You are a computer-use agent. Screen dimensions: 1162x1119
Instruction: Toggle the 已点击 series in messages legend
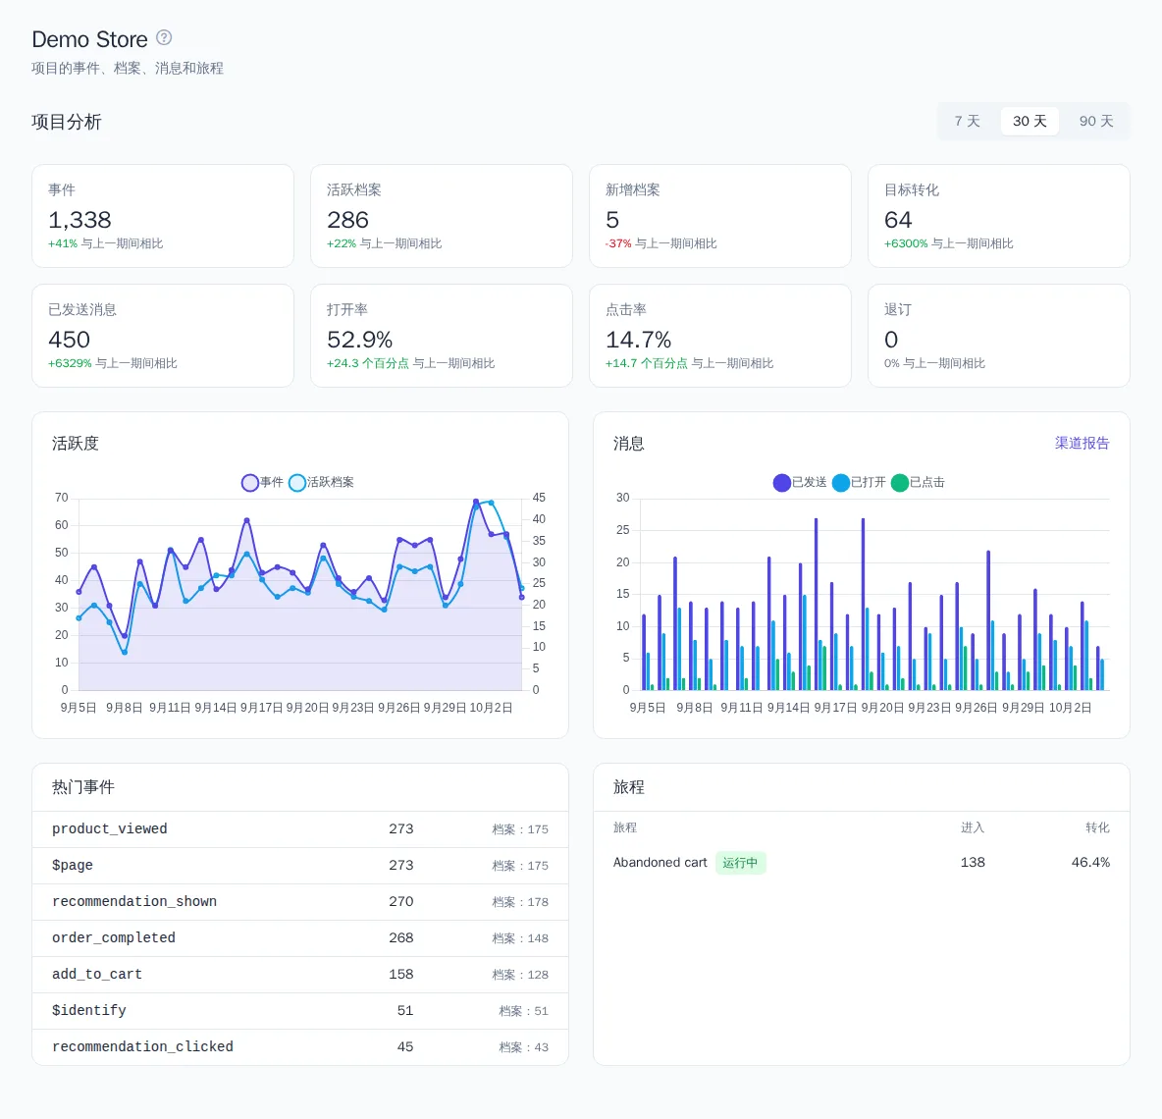click(x=919, y=482)
